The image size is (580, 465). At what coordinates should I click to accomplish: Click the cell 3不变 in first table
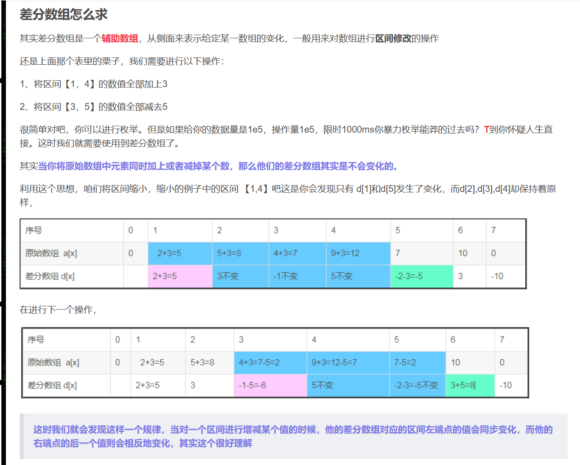coord(228,276)
